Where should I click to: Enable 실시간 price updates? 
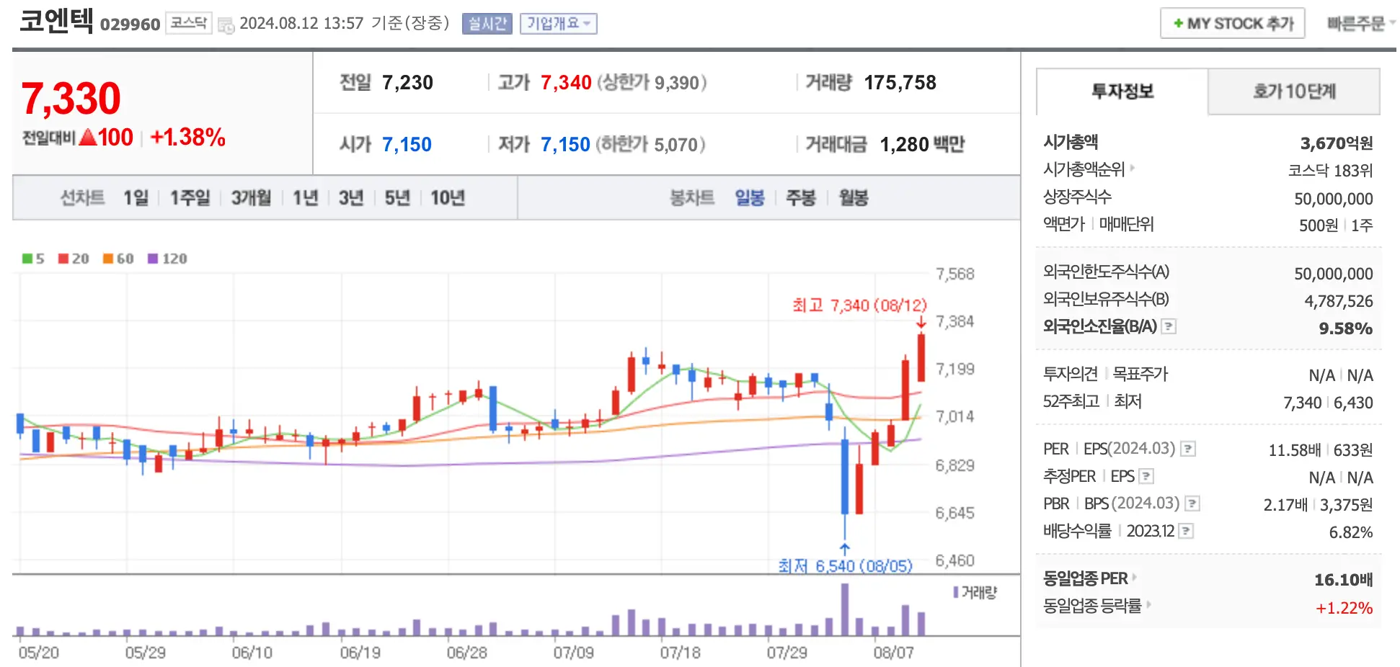pos(487,24)
